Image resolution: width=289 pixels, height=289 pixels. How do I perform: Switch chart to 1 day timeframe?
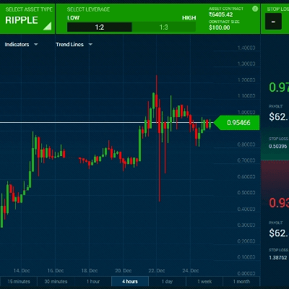coord(167,281)
